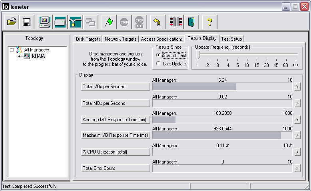
Task: Collapse the All Managers tree node
Action: (x=12, y=50)
